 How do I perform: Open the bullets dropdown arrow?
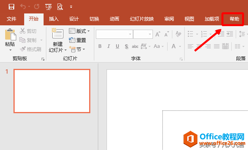coord(197,34)
